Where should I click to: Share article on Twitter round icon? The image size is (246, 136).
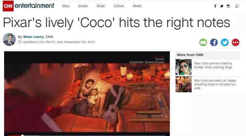tap(225, 42)
